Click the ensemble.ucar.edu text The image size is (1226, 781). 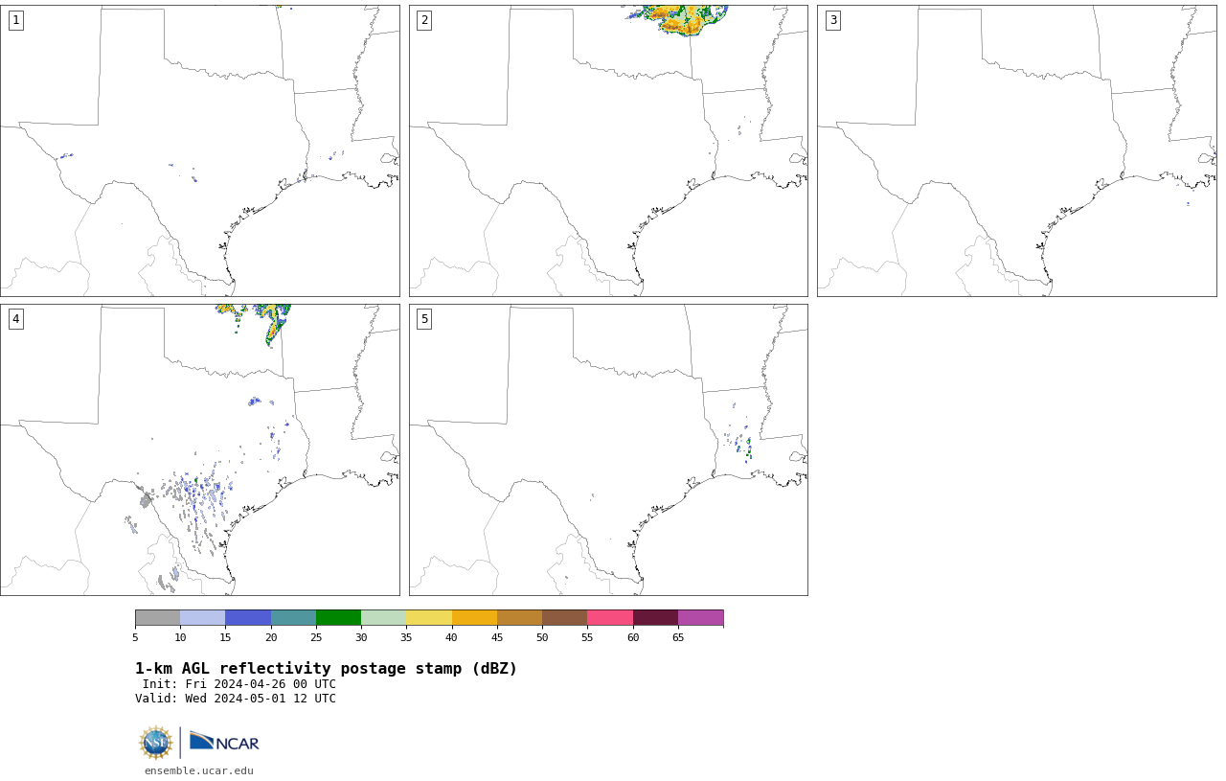click(199, 770)
